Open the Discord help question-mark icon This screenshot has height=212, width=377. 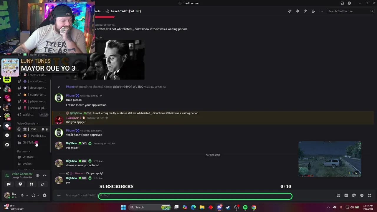349,3
